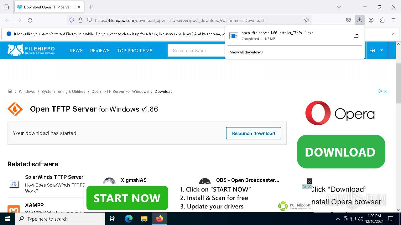Go to System Tuning & Utilities breadcrumb
The image size is (401, 225).
(63, 92)
